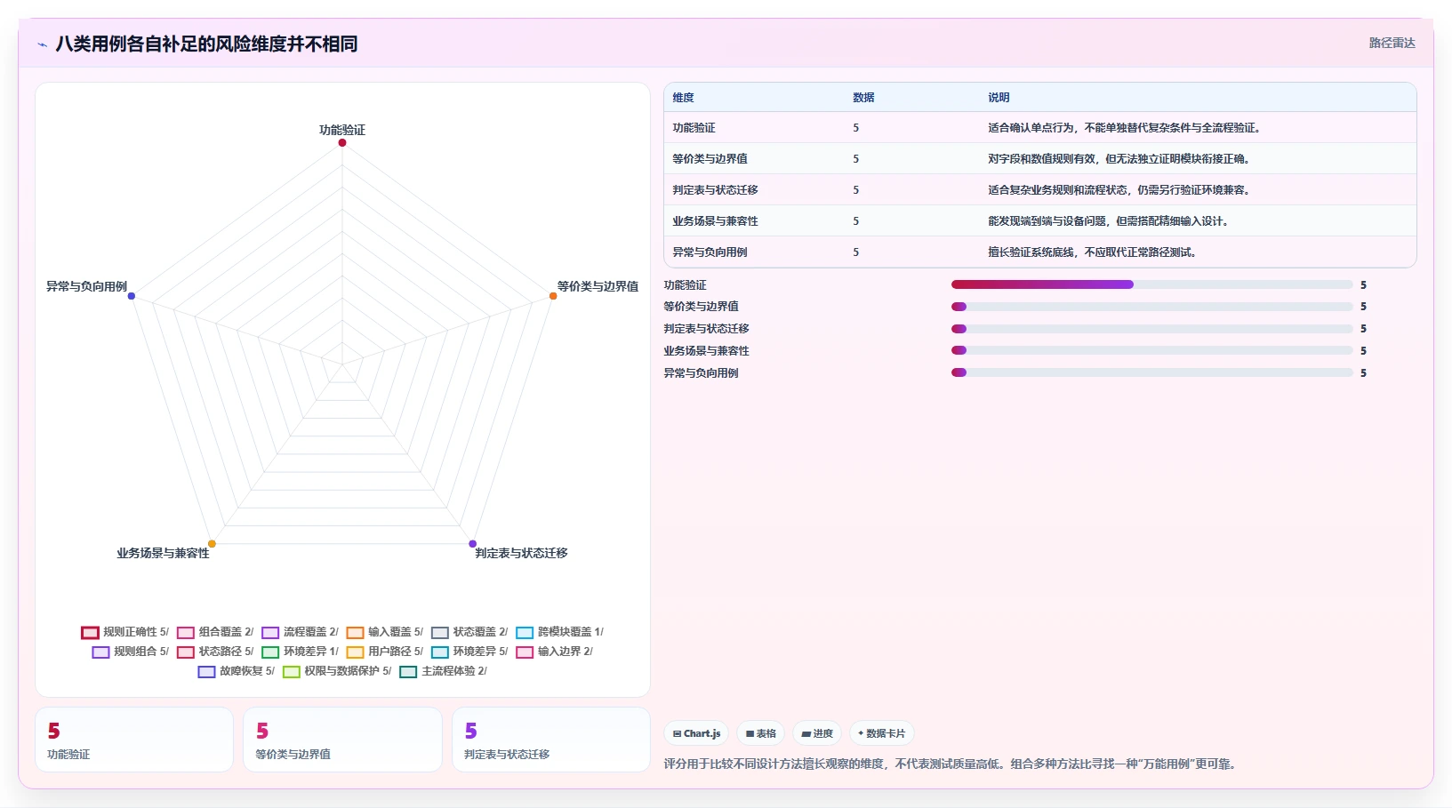Screen dimensions: 1452x808
Task: Select the 等价类与边界值 table row name
Action: [710, 159]
